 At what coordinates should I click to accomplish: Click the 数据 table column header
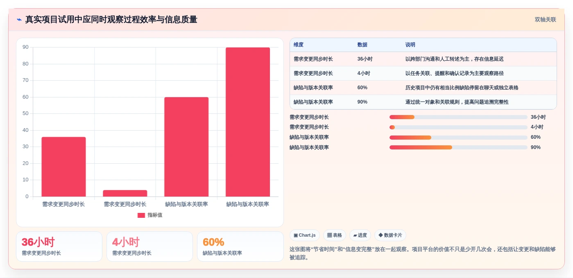362,45
